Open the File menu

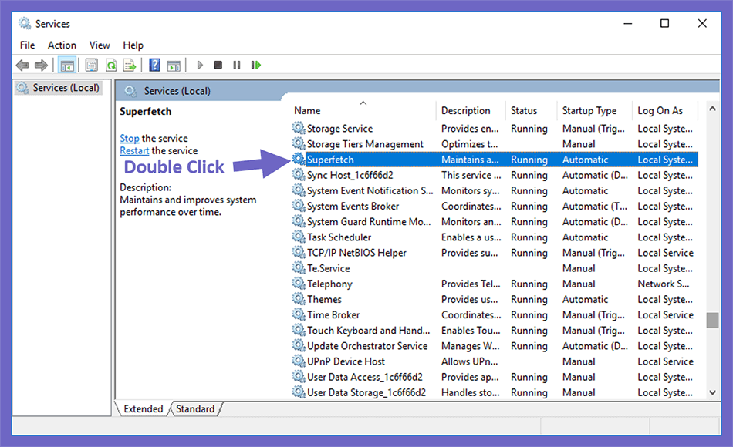pyautogui.click(x=27, y=45)
